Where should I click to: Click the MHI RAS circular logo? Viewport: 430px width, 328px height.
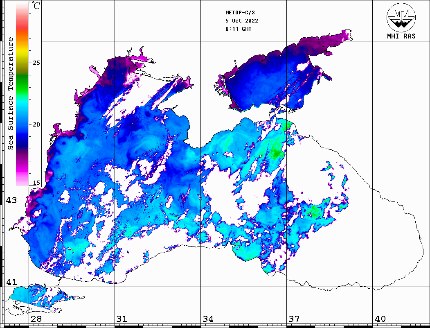[401, 17]
